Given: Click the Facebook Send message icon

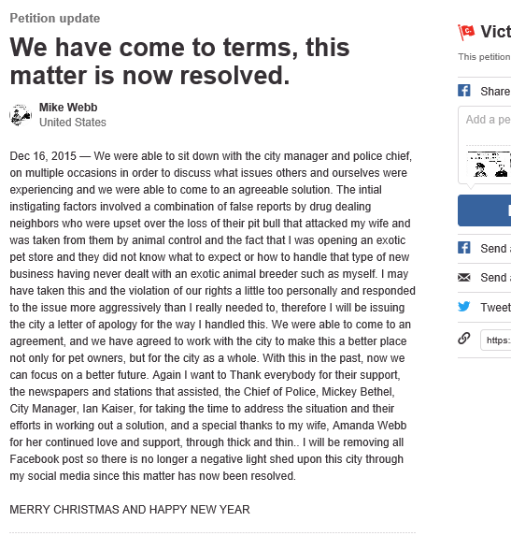Looking at the screenshot, I should pos(464,248).
